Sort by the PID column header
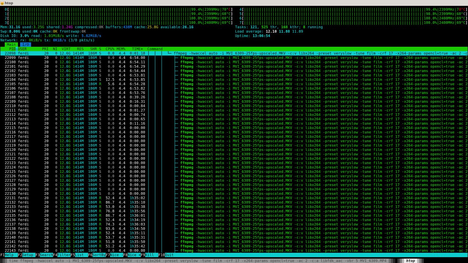Screen dimensions: 468x263 pos(12,49)
